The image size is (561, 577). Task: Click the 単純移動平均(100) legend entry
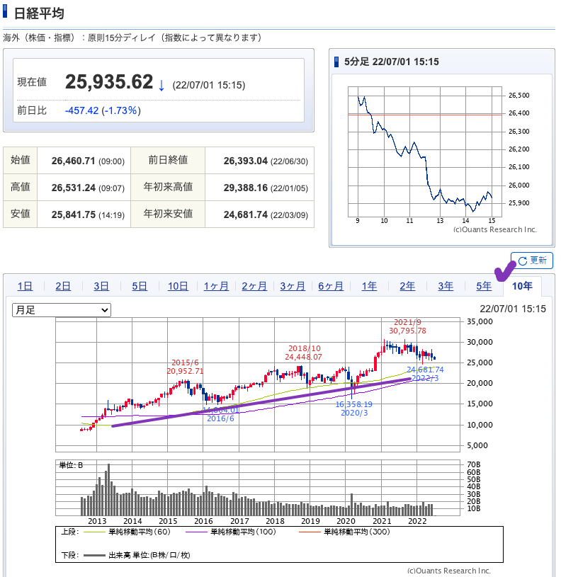tap(231, 532)
